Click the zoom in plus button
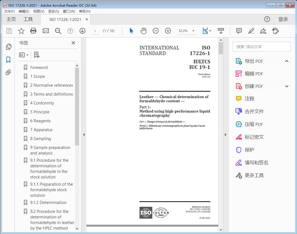The height and width of the screenshot is (234, 297). (168, 31)
